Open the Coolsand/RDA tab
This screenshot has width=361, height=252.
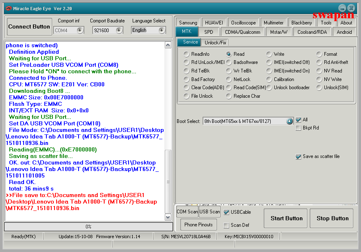tap(312, 32)
